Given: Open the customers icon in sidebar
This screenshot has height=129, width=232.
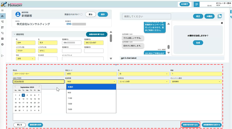Looking at the screenshot, I should point(2,16).
